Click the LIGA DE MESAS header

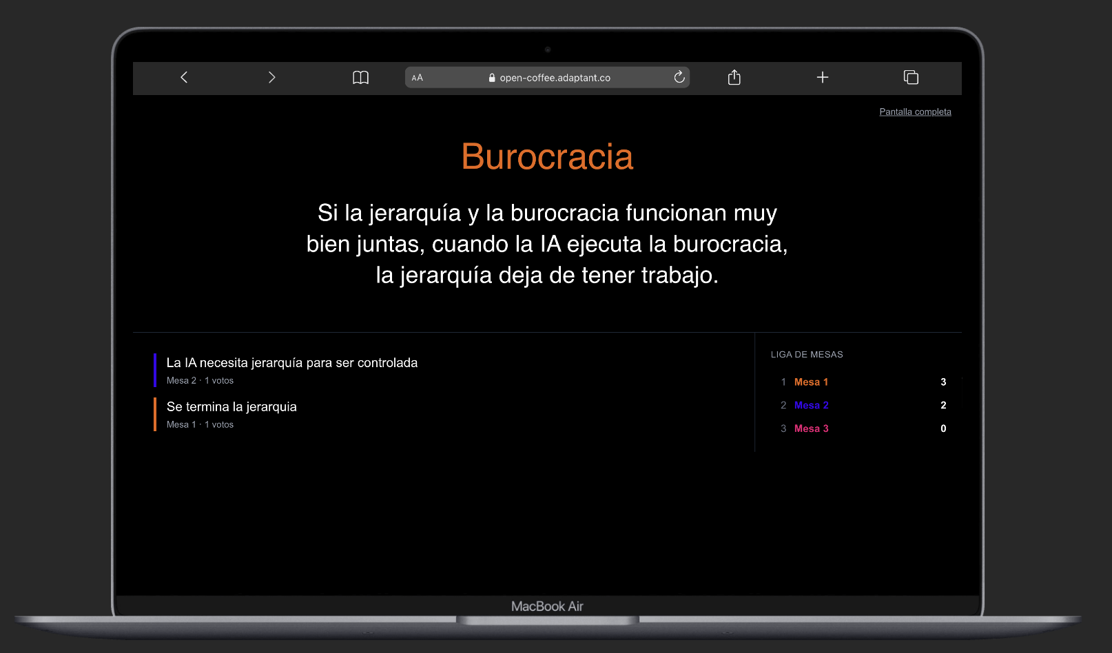click(x=807, y=354)
